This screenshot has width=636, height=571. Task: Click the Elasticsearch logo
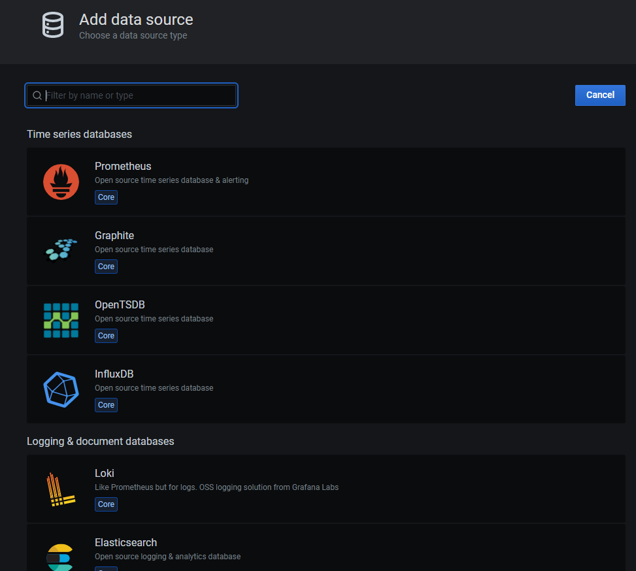[60, 557]
